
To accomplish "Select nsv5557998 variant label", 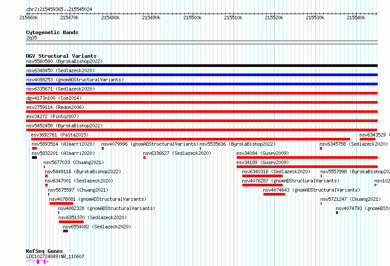I will coord(355,171).
